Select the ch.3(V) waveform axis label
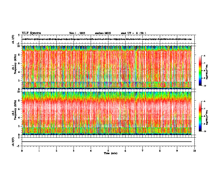This screenshot has height=169, width=219. 13,142
